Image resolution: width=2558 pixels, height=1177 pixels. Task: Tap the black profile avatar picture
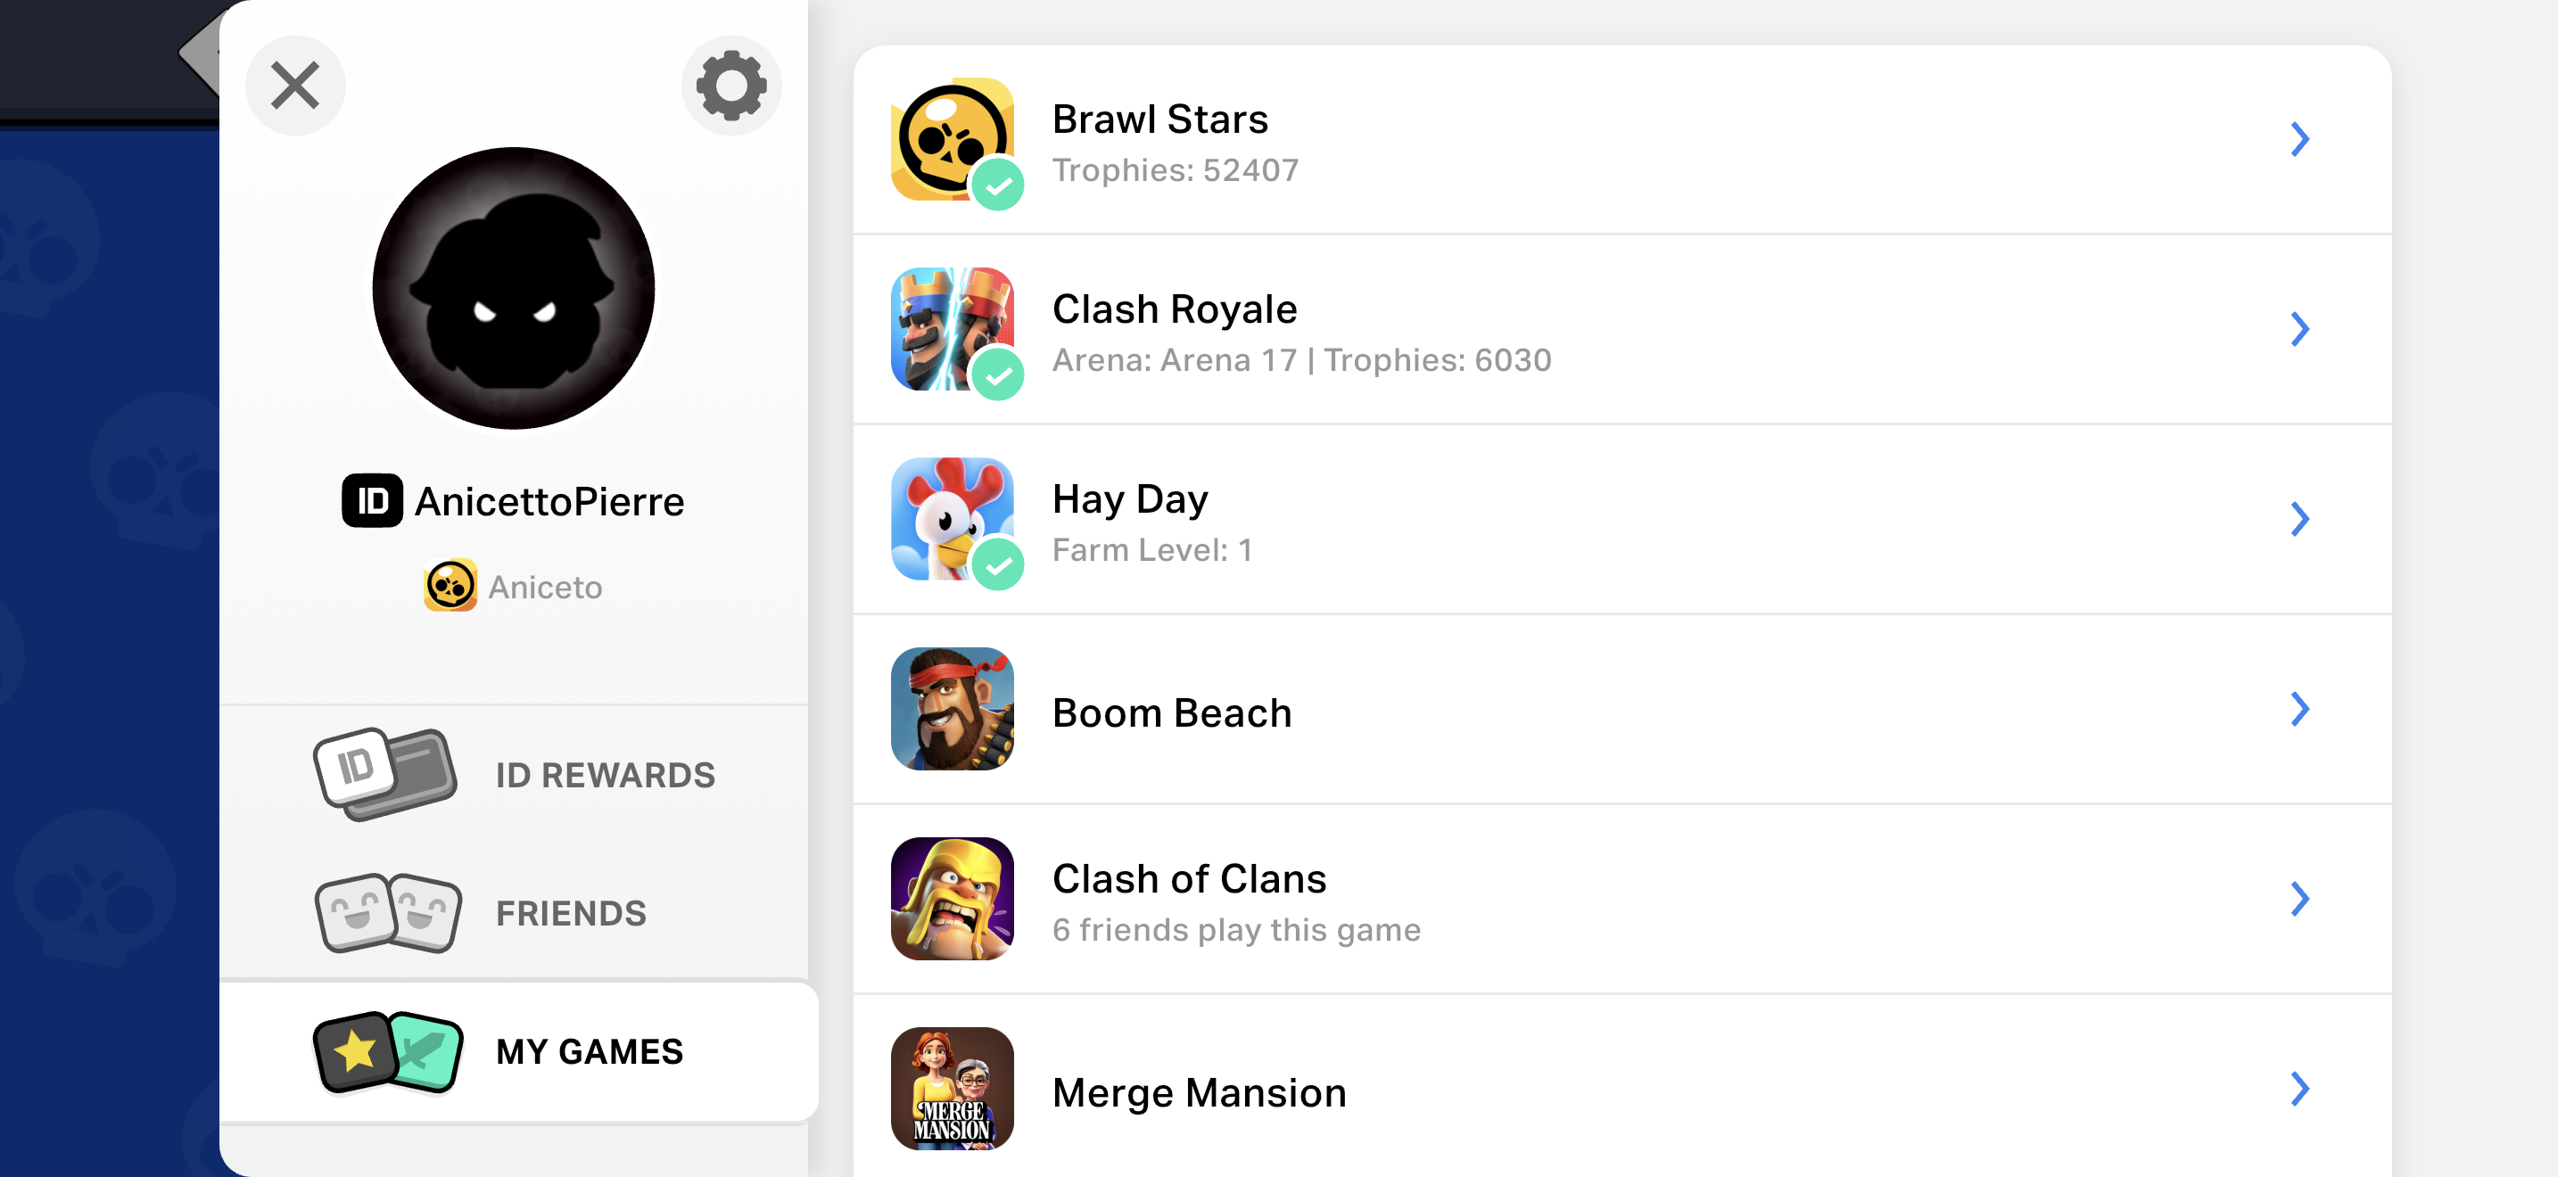(x=514, y=288)
